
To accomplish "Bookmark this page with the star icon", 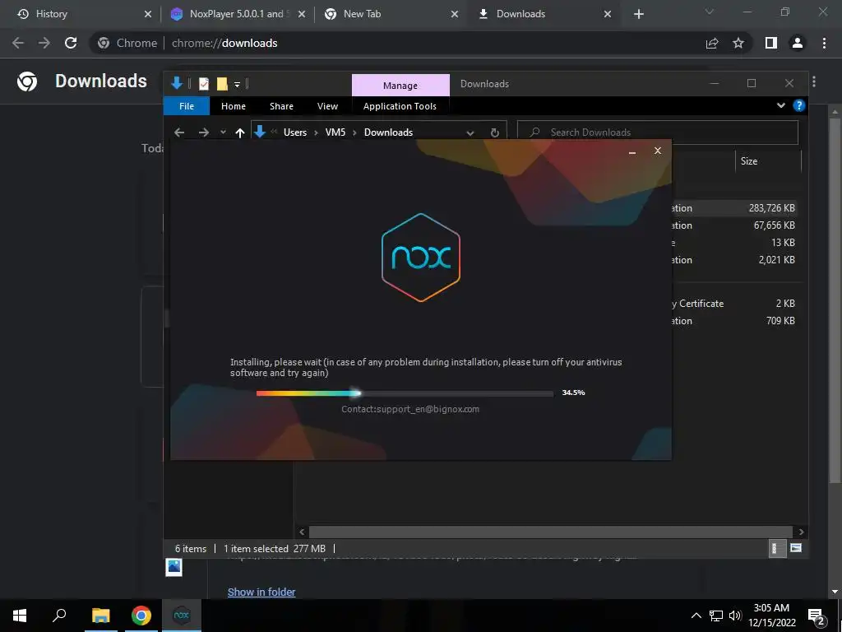I will [x=738, y=43].
